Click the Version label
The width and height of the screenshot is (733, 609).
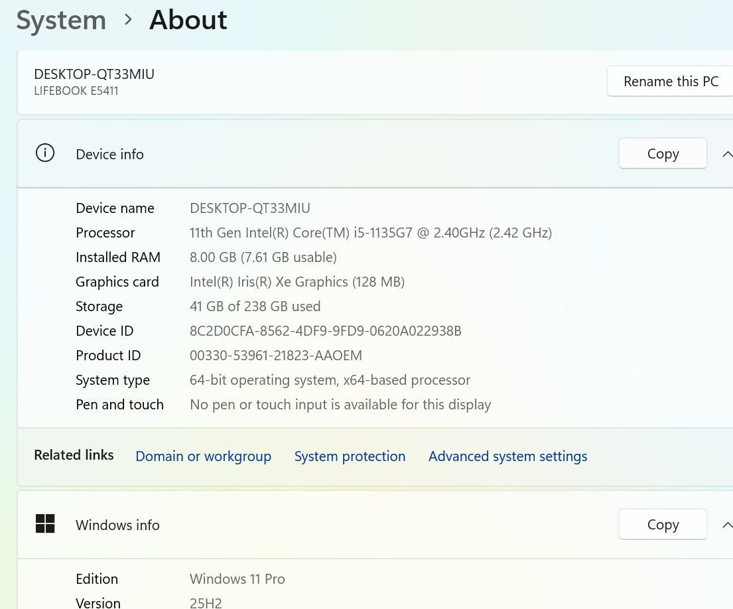(x=98, y=603)
